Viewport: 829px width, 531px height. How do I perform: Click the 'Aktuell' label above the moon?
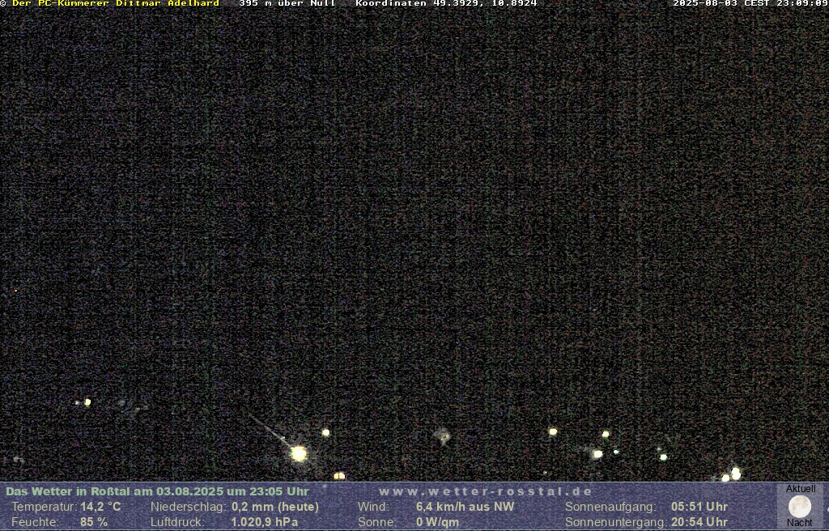click(801, 489)
